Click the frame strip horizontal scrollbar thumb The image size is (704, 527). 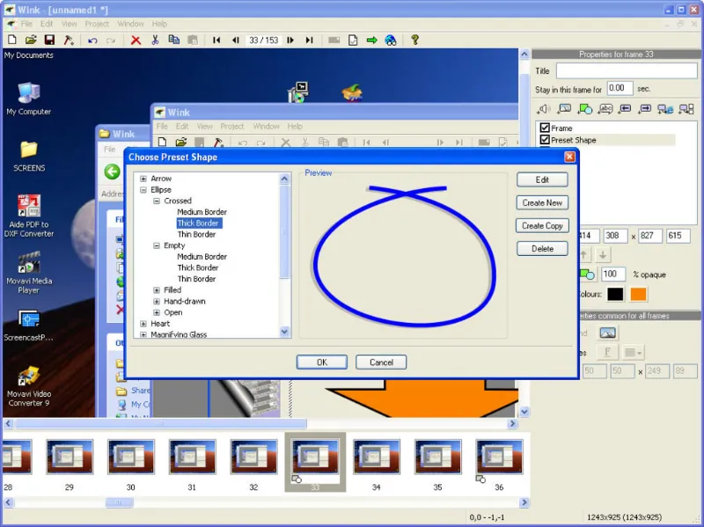pos(119,502)
